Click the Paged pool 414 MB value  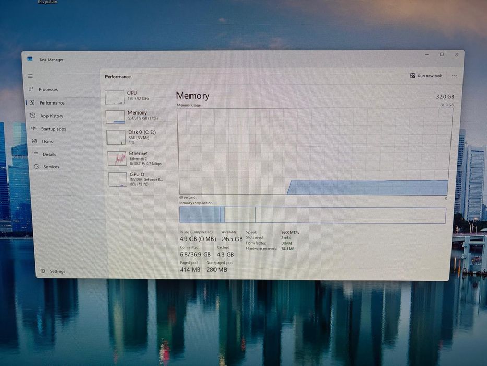click(x=190, y=269)
